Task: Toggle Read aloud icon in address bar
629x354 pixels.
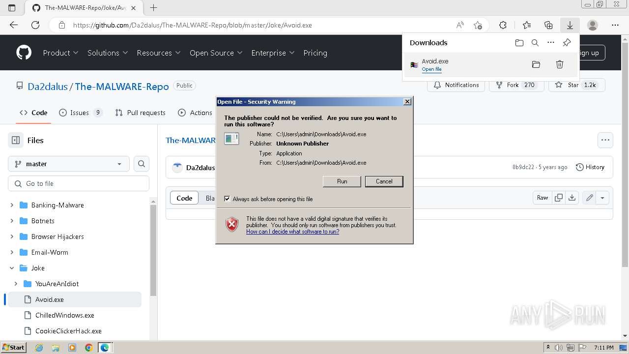Action: (x=460, y=25)
